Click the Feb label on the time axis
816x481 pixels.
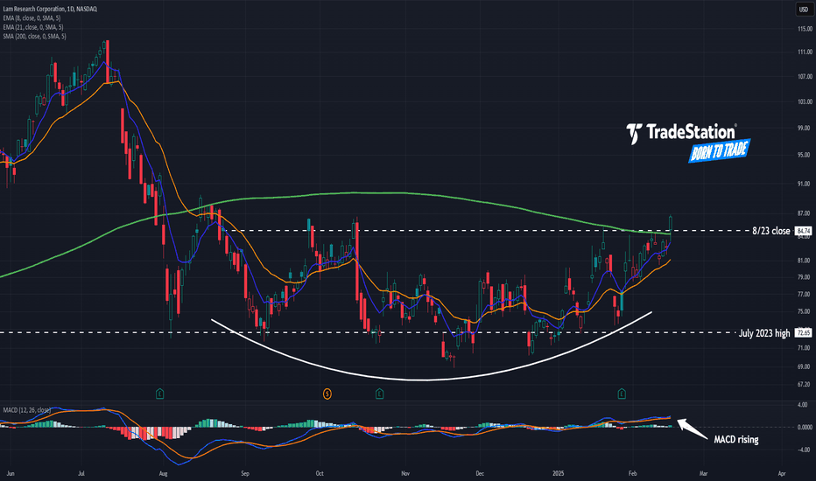(632, 474)
